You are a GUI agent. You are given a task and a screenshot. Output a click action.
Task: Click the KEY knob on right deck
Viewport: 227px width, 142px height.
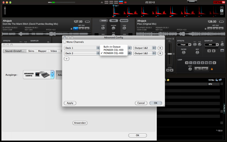coord(197,53)
